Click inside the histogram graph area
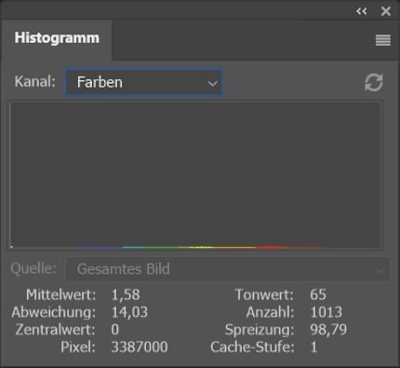Viewport: 400px width, 368px height. pos(195,175)
